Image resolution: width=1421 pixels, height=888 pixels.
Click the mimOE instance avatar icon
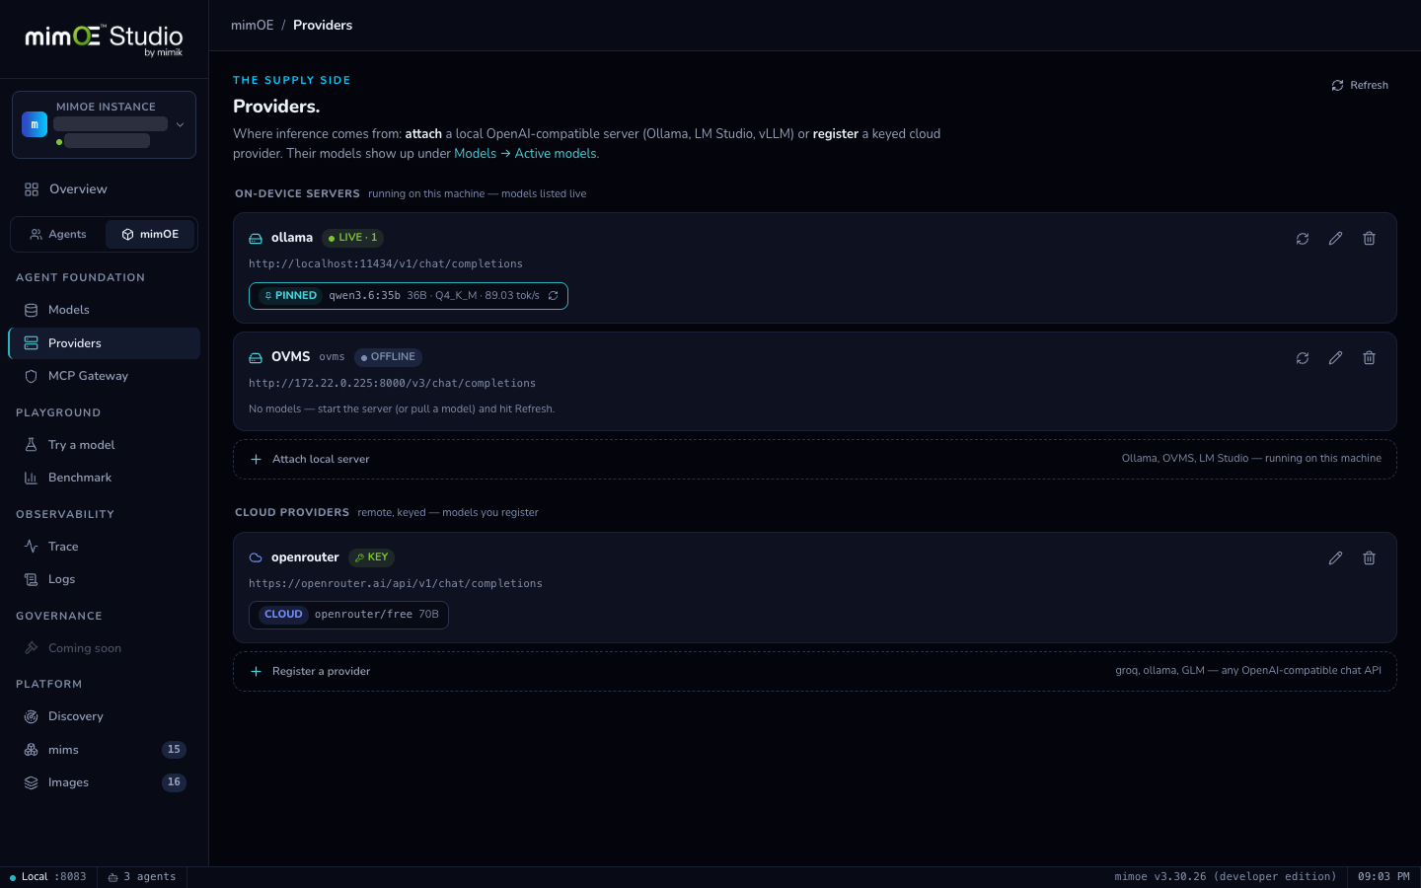tap(35, 124)
